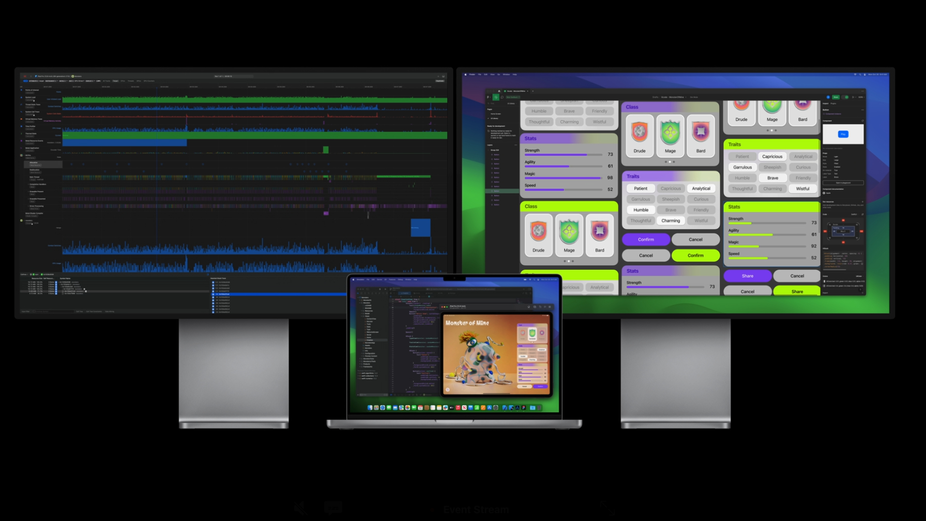Screen dimensions: 926x521
Task: Expand Drawable Present track in Instruments
Action: coord(28,191)
